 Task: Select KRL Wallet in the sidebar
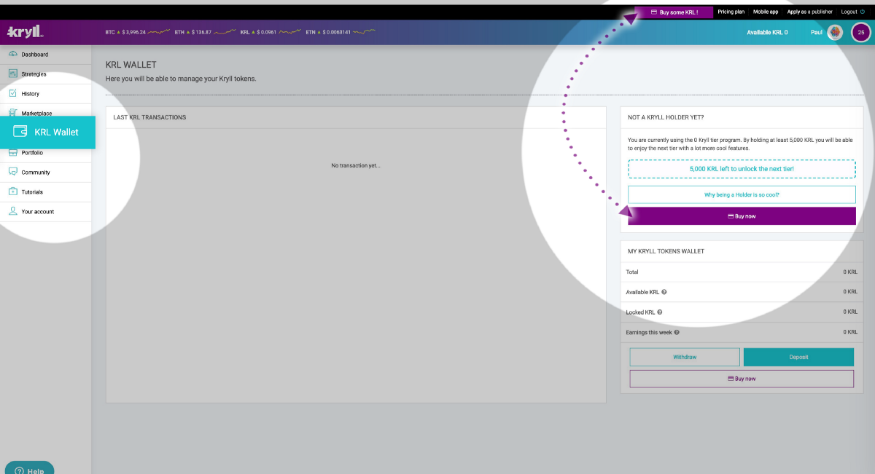(47, 133)
